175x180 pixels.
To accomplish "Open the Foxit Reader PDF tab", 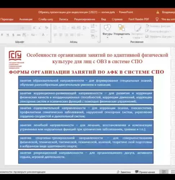I will click(139, 19).
